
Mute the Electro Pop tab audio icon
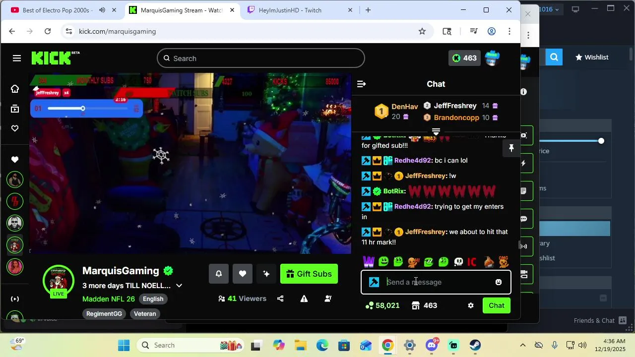click(x=102, y=10)
